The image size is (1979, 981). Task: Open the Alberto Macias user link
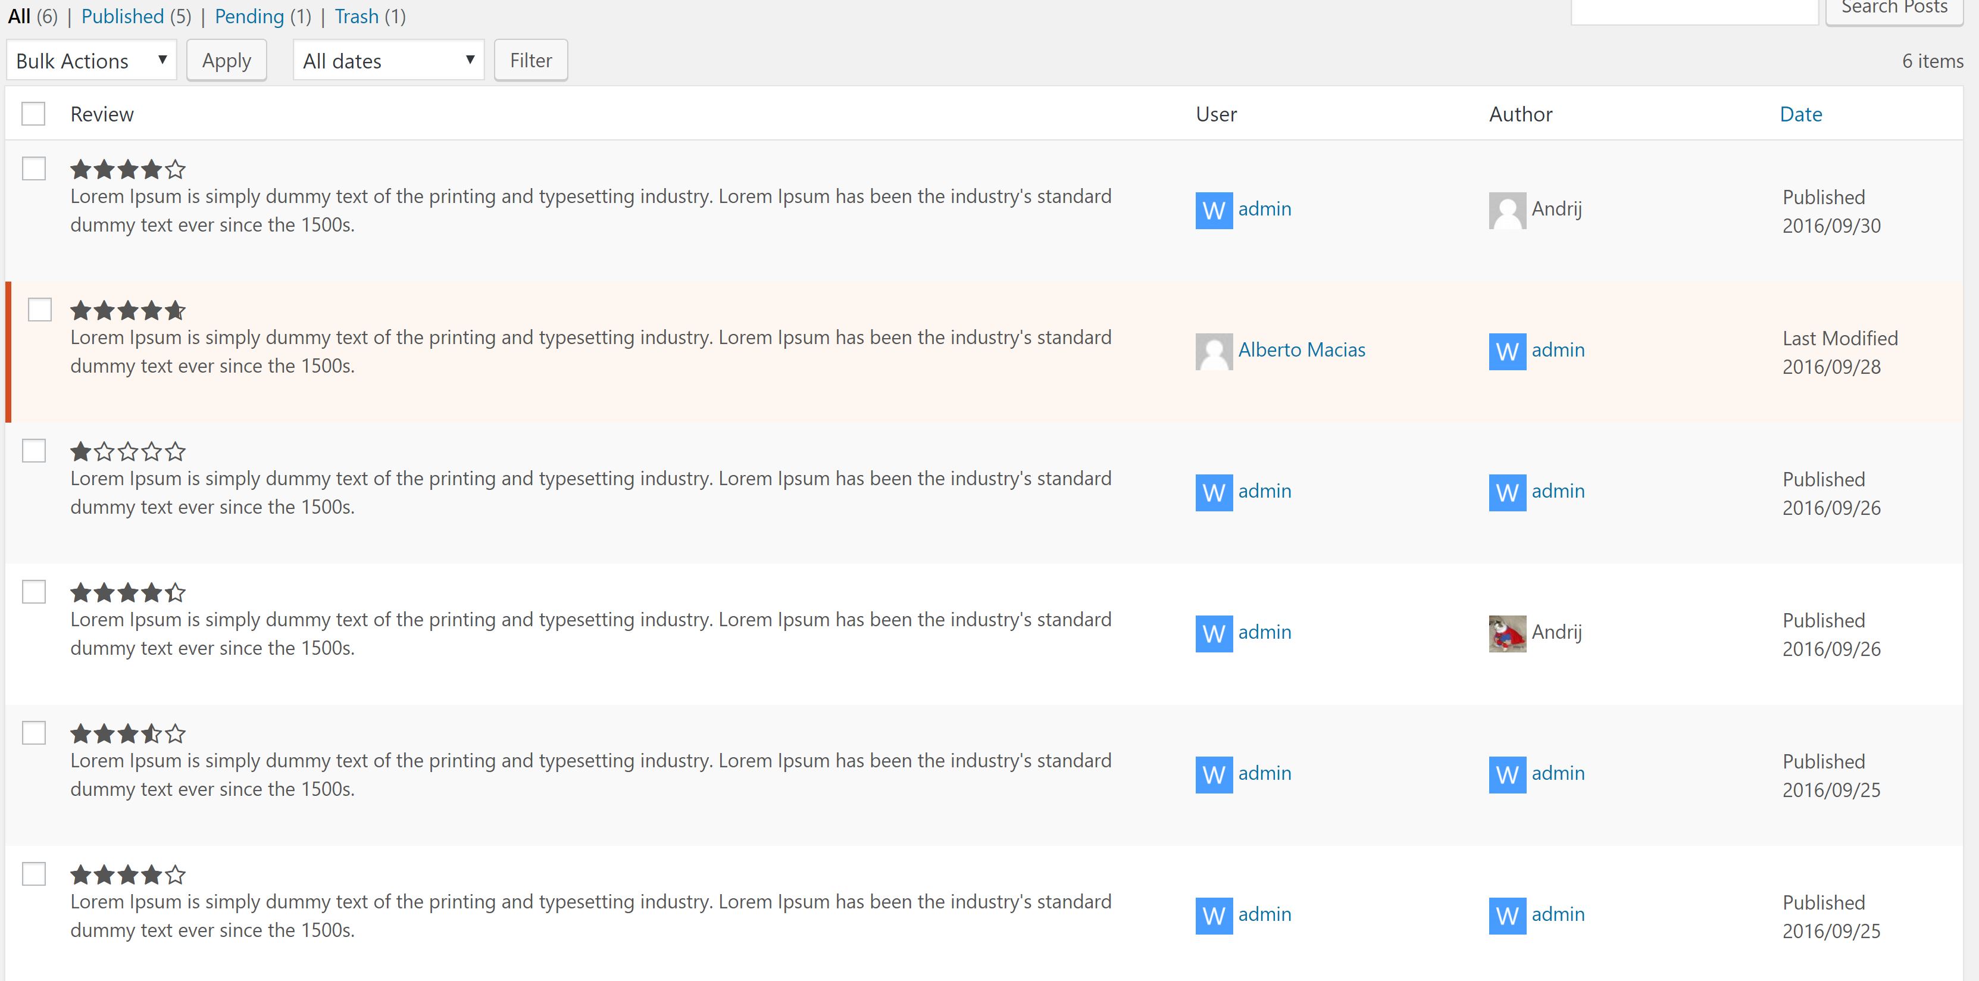coord(1302,349)
